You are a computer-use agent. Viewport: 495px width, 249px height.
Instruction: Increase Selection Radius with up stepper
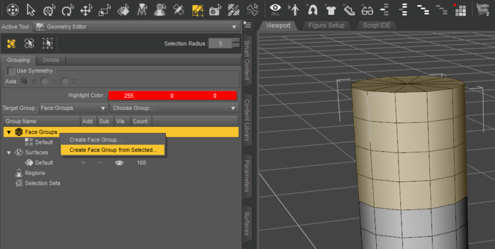(x=236, y=41)
